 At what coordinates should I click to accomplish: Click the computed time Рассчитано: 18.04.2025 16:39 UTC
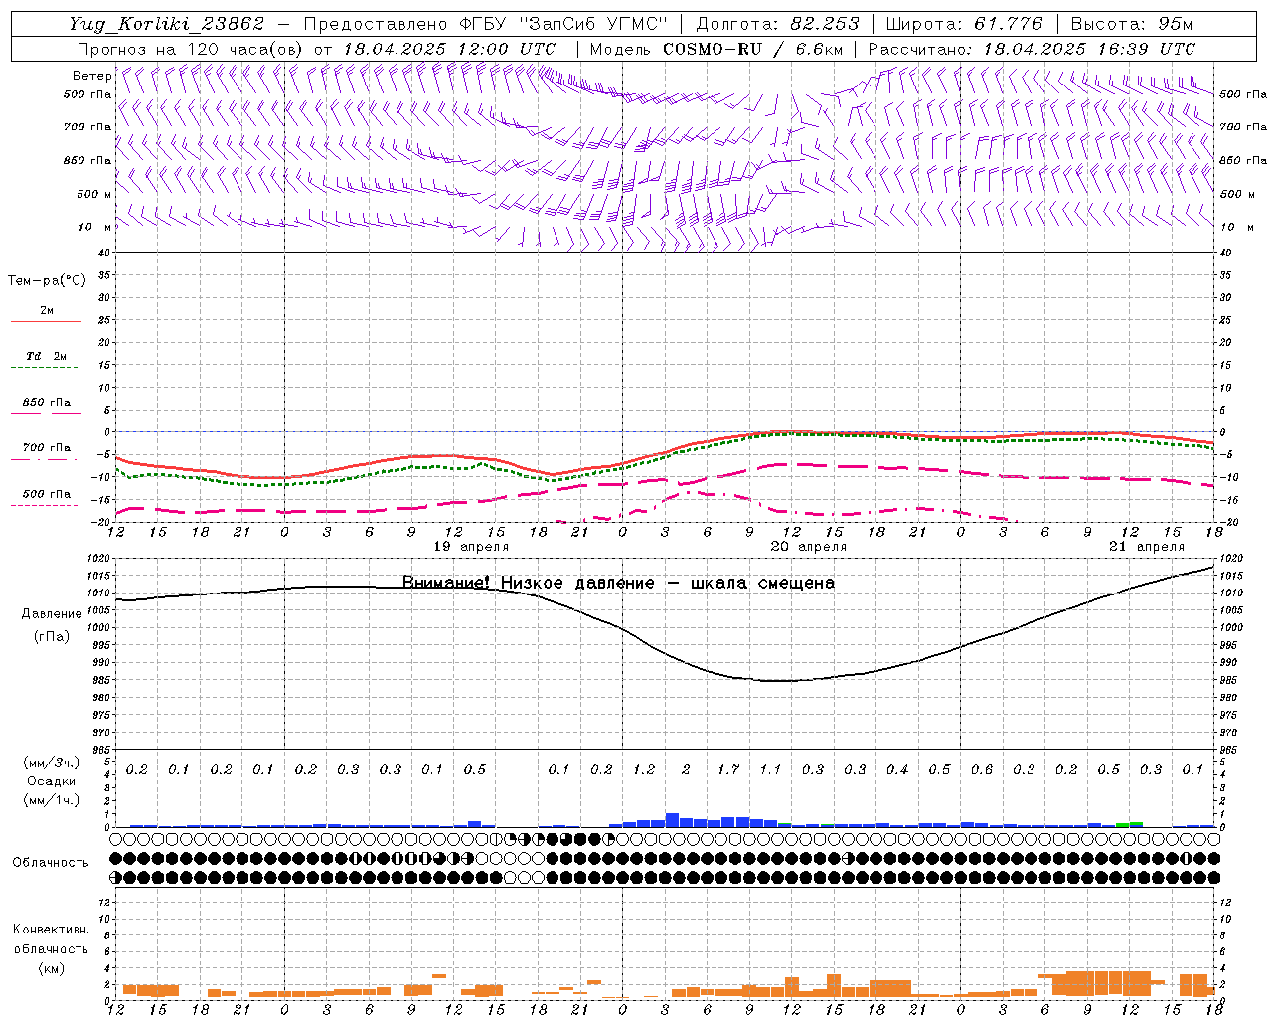point(1032,49)
